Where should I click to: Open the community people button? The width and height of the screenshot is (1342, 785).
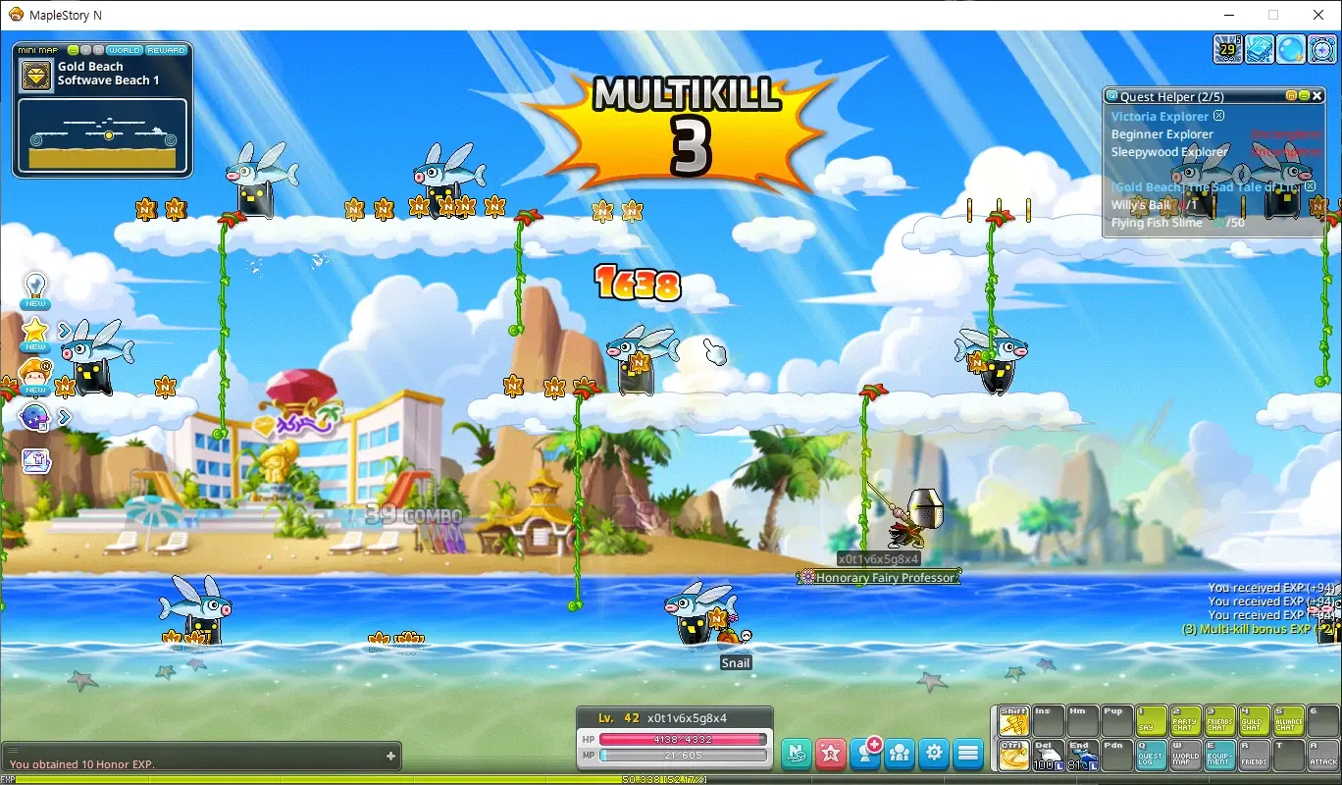tap(900, 753)
